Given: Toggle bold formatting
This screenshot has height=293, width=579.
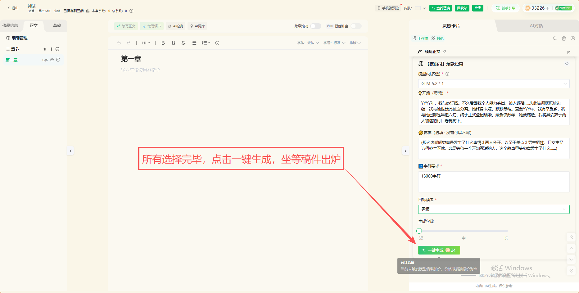Looking at the screenshot, I should click(x=163, y=43).
